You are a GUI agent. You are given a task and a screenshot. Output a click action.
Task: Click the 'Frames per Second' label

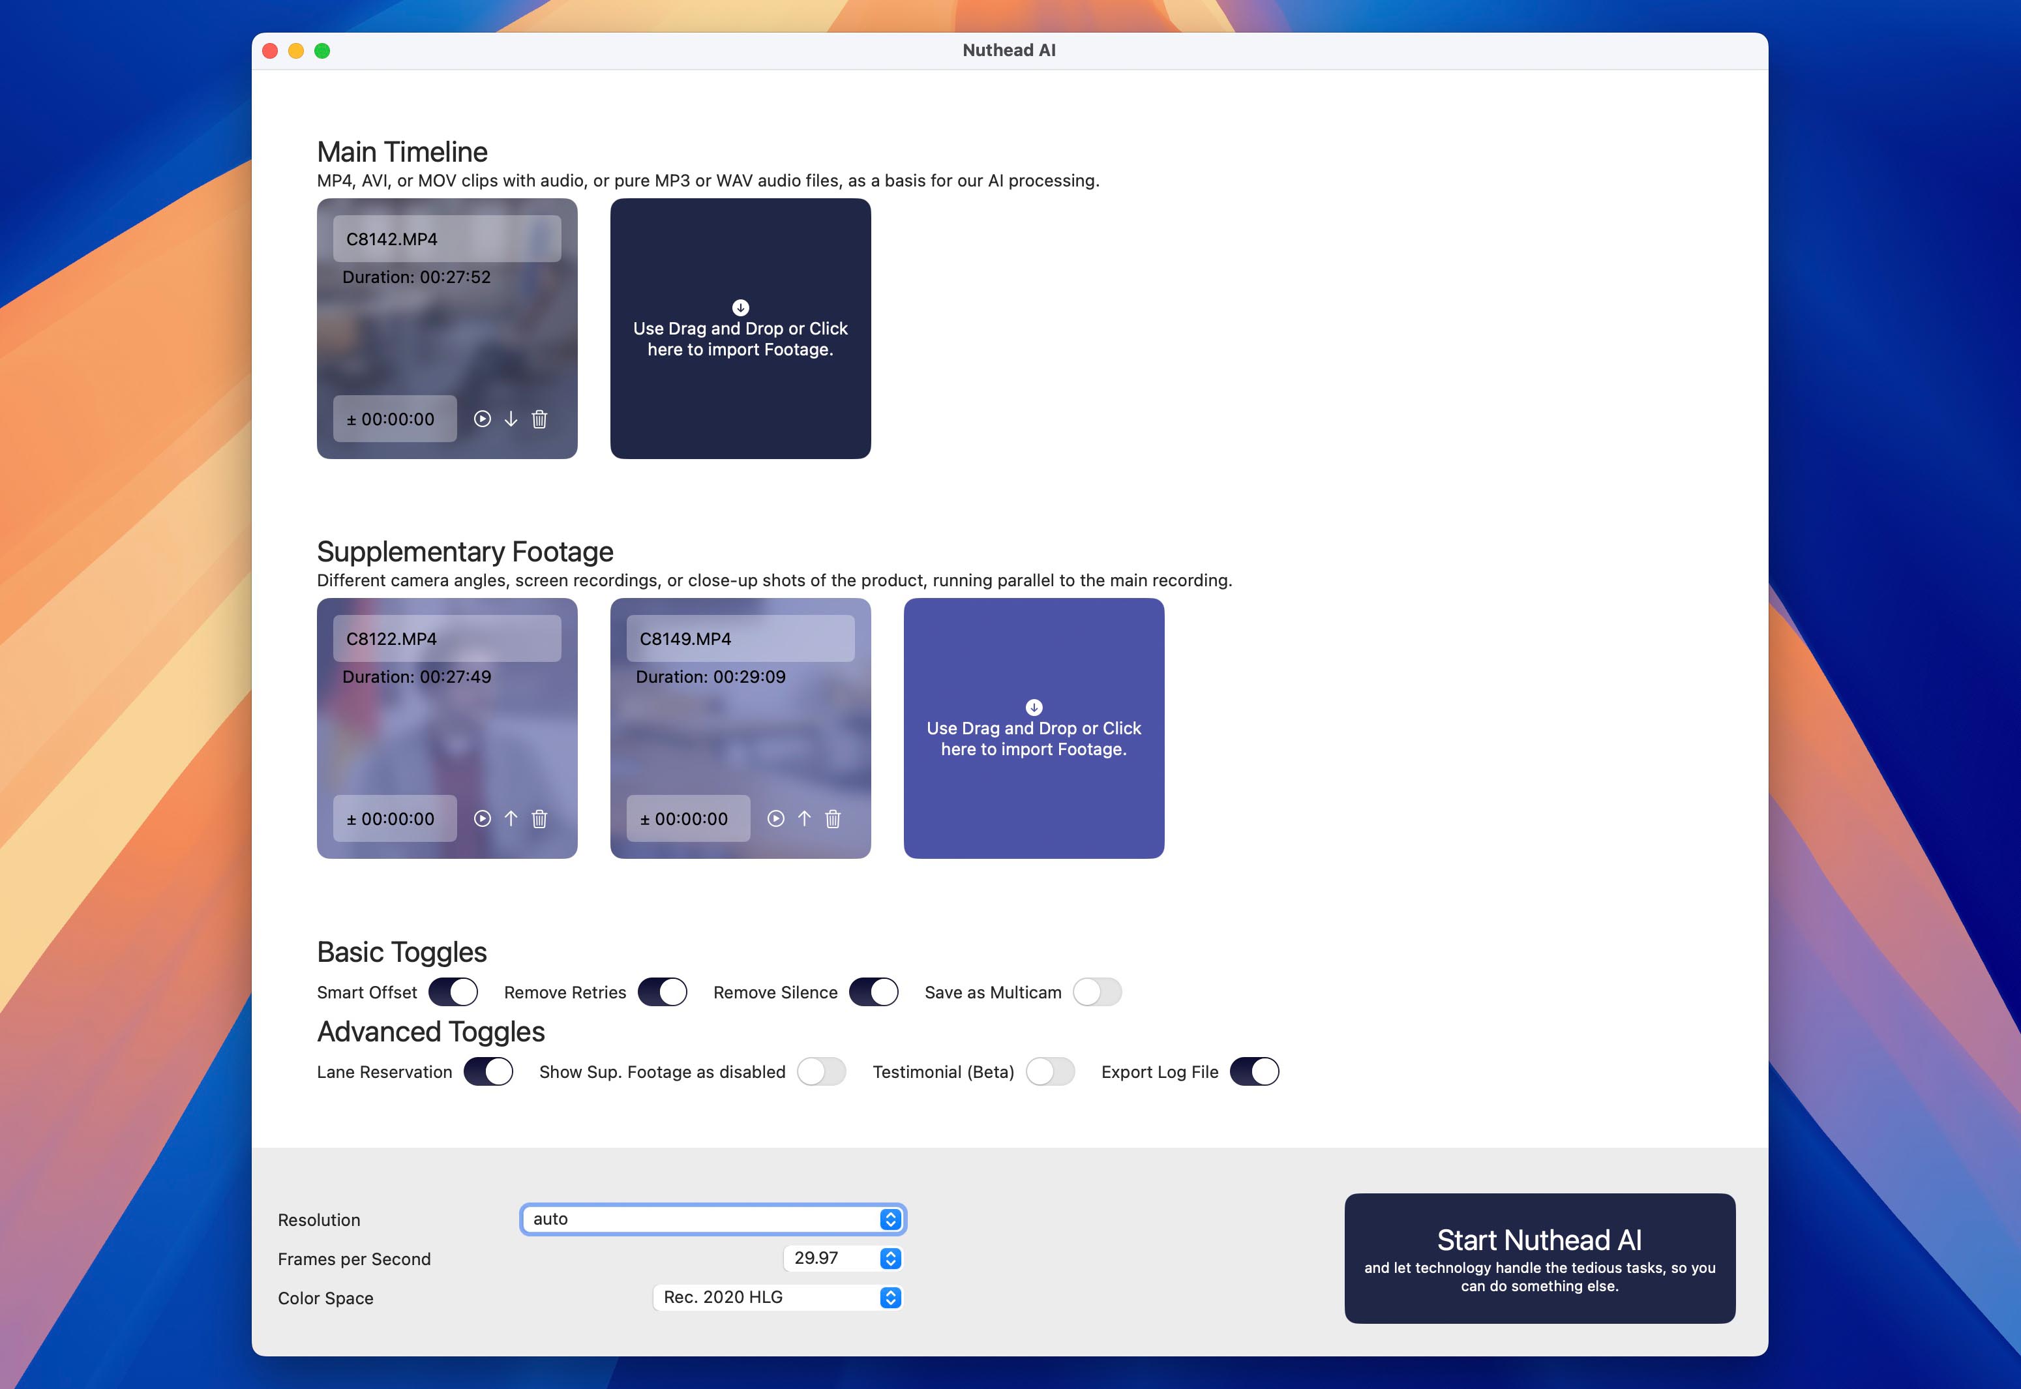coord(354,1259)
